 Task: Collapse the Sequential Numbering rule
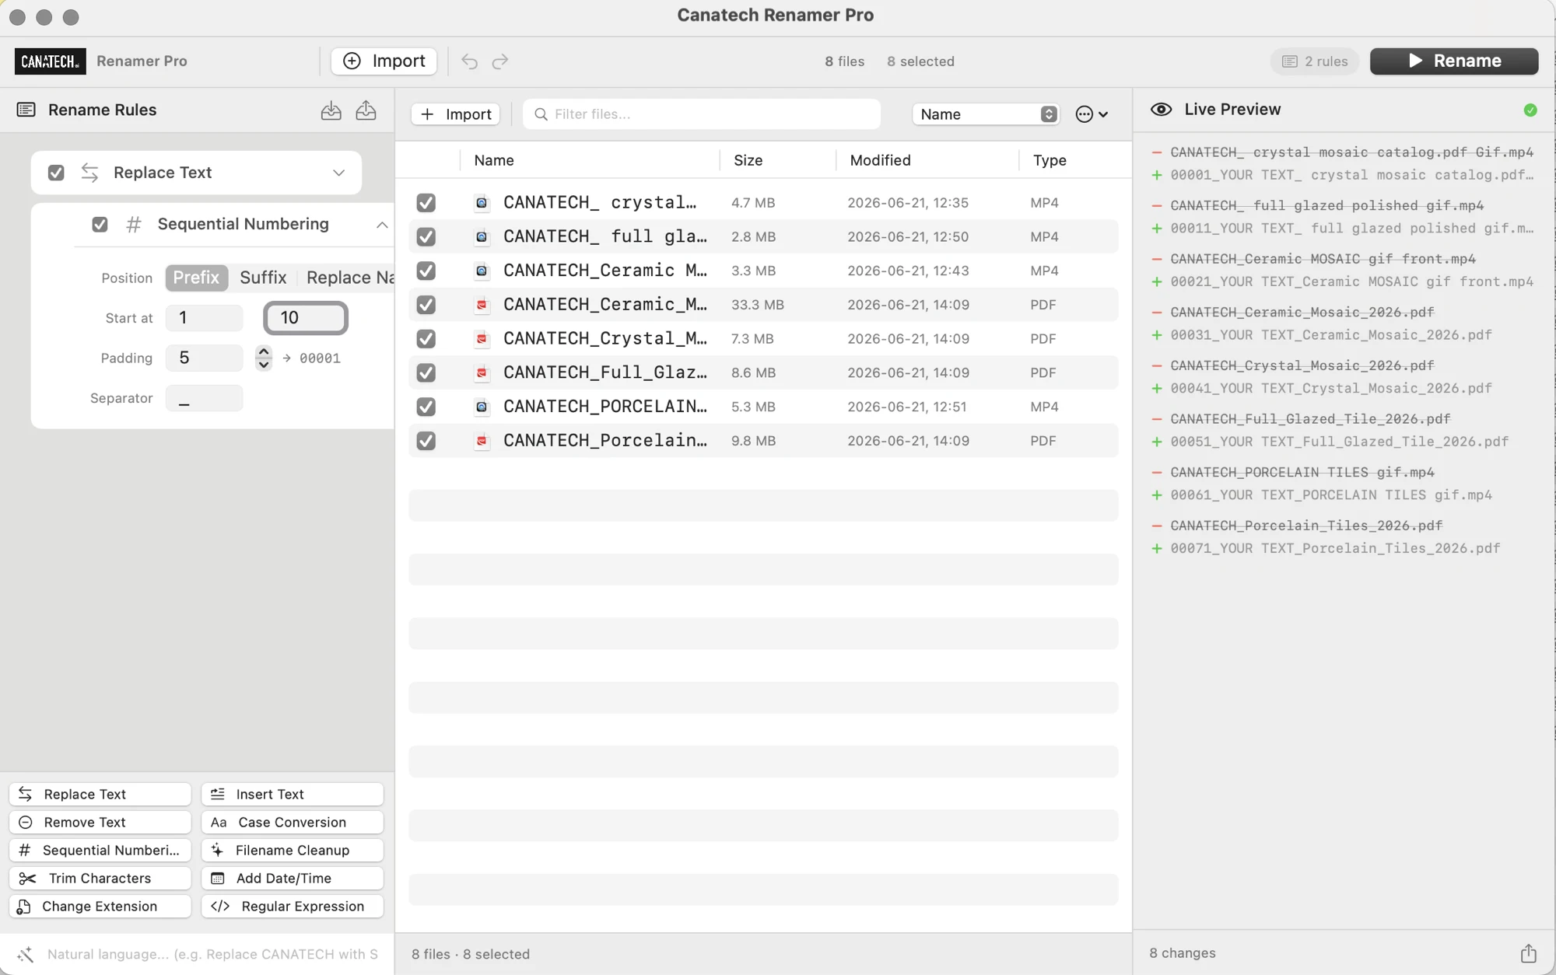point(382,225)
